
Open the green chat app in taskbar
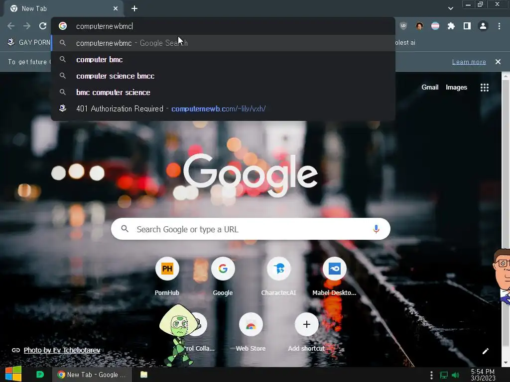pos(40,375)
